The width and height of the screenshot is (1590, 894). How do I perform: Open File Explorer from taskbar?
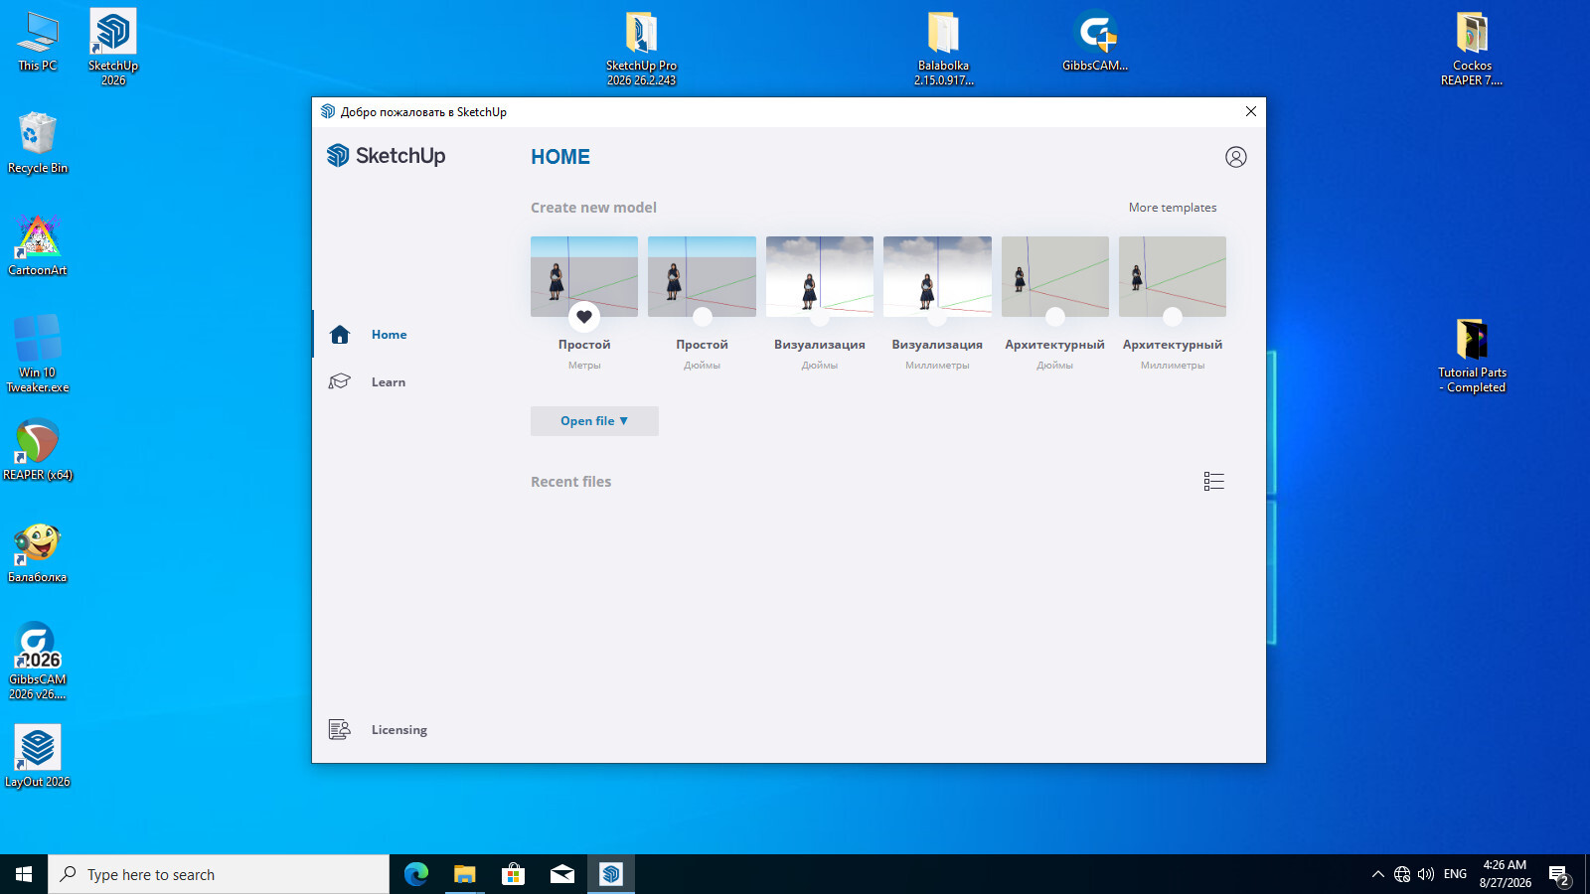coord(464,874)
